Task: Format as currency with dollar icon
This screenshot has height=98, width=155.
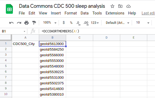Action: pos(64,23)
